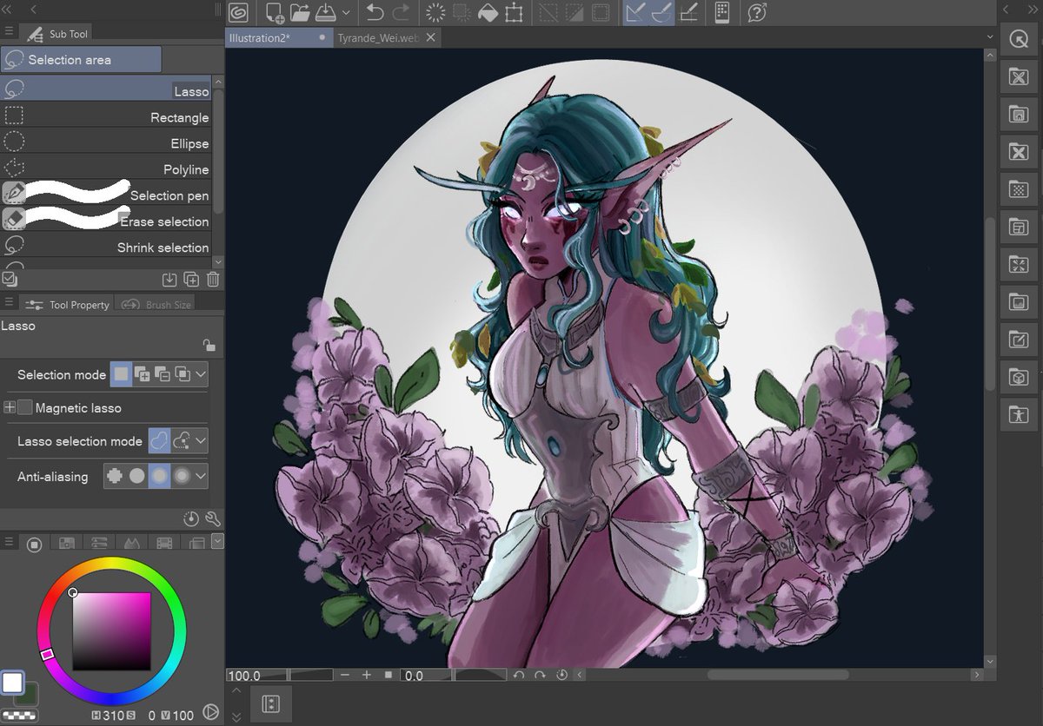This screenshot has width=1043, height=726.
Task: Switch to the Color Wheel tab
Action: pyautogui.click(x=34, y=544)
